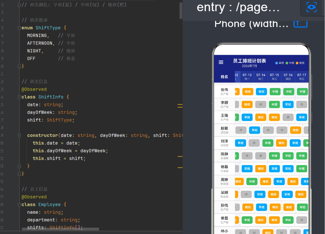This screenshot has height=234, width=325.
Task: Click 刘洋's 中班 shift cell next to 晚班
Action: [x=268, y=143]
